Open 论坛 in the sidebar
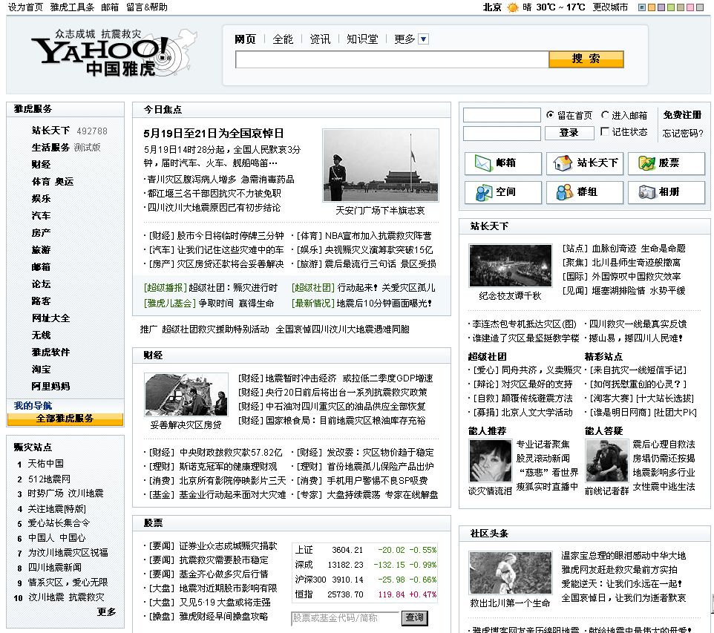This screenshot has width=714, height=633. pos(41,283)
